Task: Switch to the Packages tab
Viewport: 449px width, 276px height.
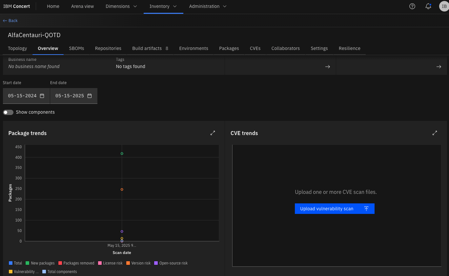Action: pos(229,48)
